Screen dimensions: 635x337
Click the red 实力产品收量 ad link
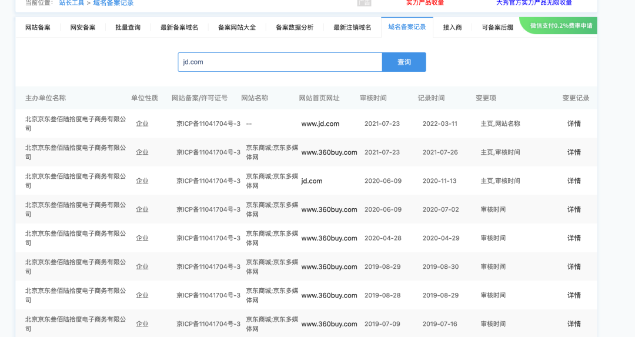(425, 3)
